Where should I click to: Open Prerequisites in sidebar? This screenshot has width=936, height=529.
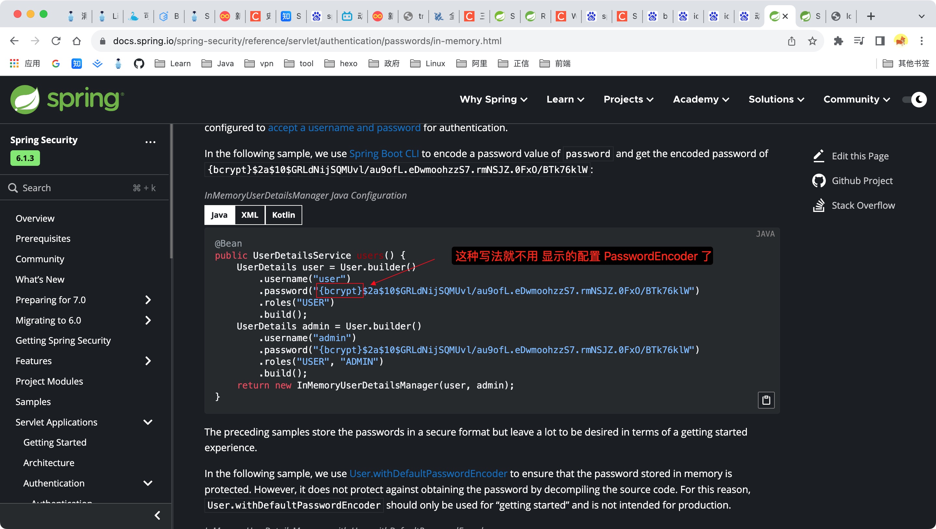[43, 239]
